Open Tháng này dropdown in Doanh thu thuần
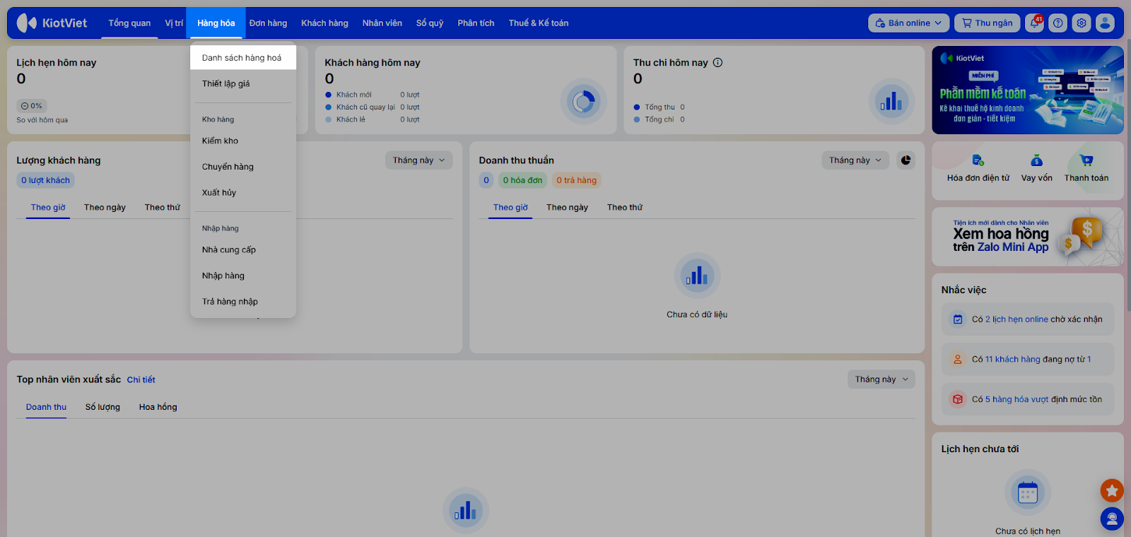Viewport: 1131px width, 537px height. (855, 160)
